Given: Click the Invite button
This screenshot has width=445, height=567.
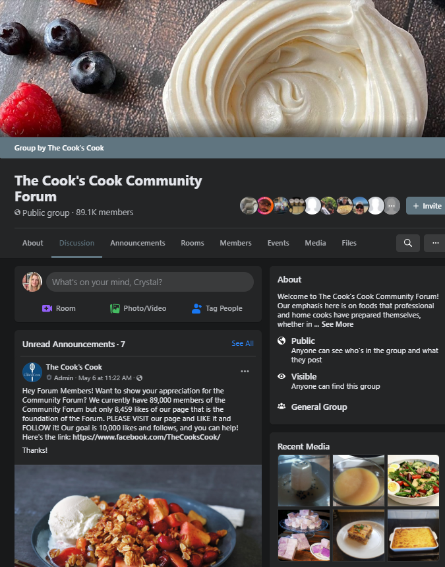Looking at the screenshot, I should 427,206.
